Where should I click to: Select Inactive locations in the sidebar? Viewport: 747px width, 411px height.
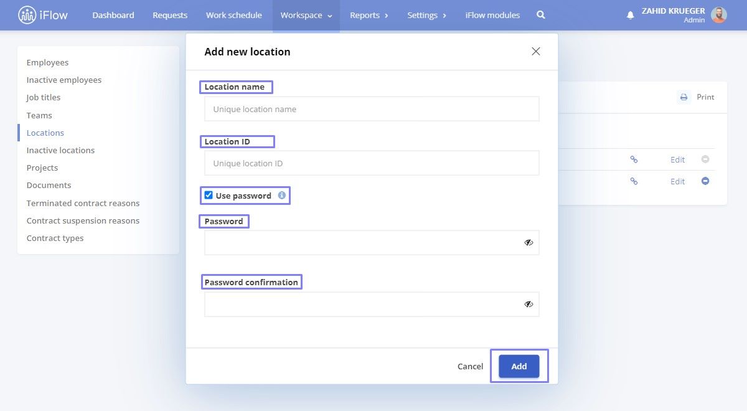coord(60,150)
